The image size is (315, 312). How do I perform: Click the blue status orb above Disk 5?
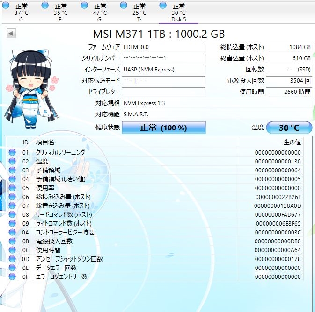pyautogui.click(x=163, y=5)
